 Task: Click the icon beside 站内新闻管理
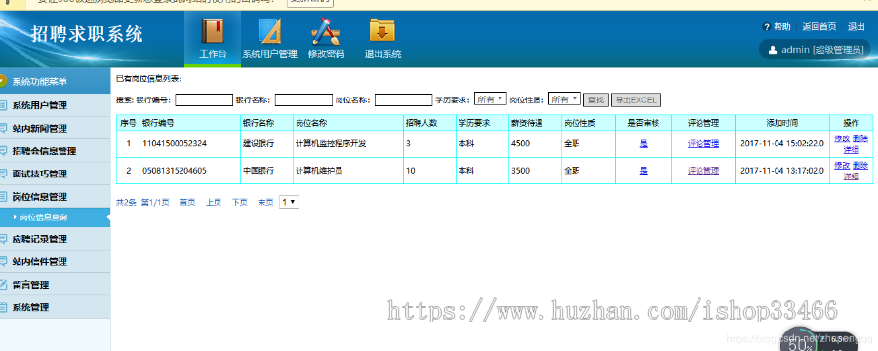tap(3, 128)
